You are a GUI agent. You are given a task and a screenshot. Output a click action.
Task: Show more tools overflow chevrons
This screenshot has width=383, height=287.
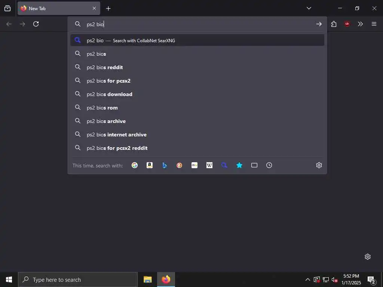tap(360, 24)
